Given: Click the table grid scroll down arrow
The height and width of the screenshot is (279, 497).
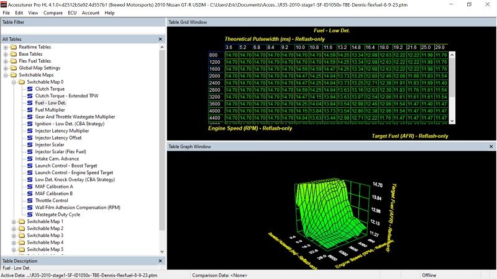Looking at the screenshot, I should [452, 121].
